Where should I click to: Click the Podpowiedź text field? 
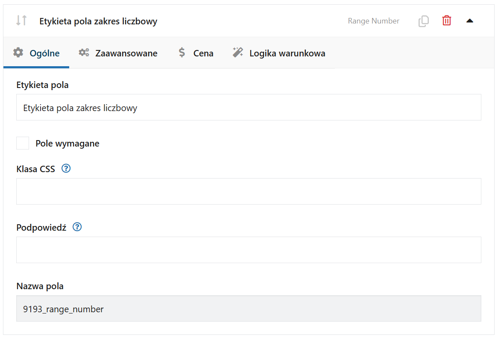[249, 250]
